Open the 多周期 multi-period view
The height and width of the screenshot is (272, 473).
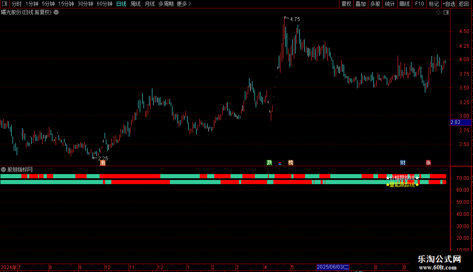pyautogui.click(x=166, y=4)
